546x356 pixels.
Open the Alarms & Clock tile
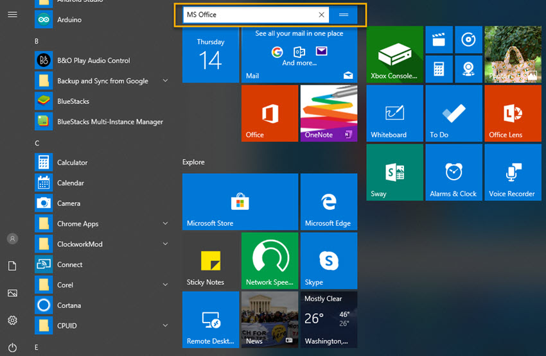click(x=454, y=173)
